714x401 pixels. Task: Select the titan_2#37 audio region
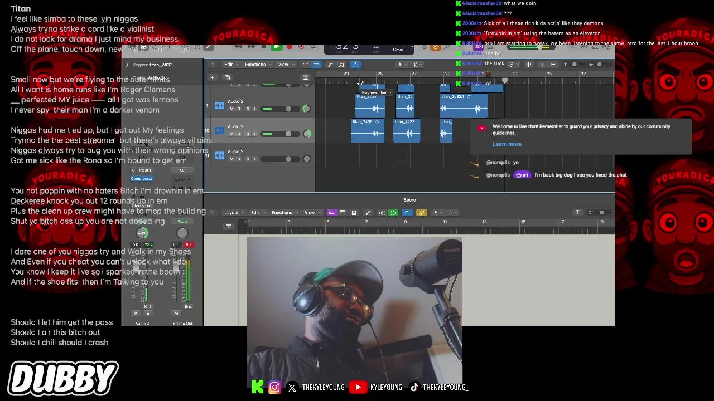(x=407, y=130)
